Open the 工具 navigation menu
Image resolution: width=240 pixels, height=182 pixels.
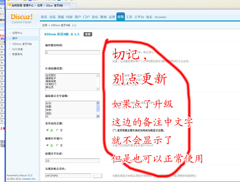[129, 17]
